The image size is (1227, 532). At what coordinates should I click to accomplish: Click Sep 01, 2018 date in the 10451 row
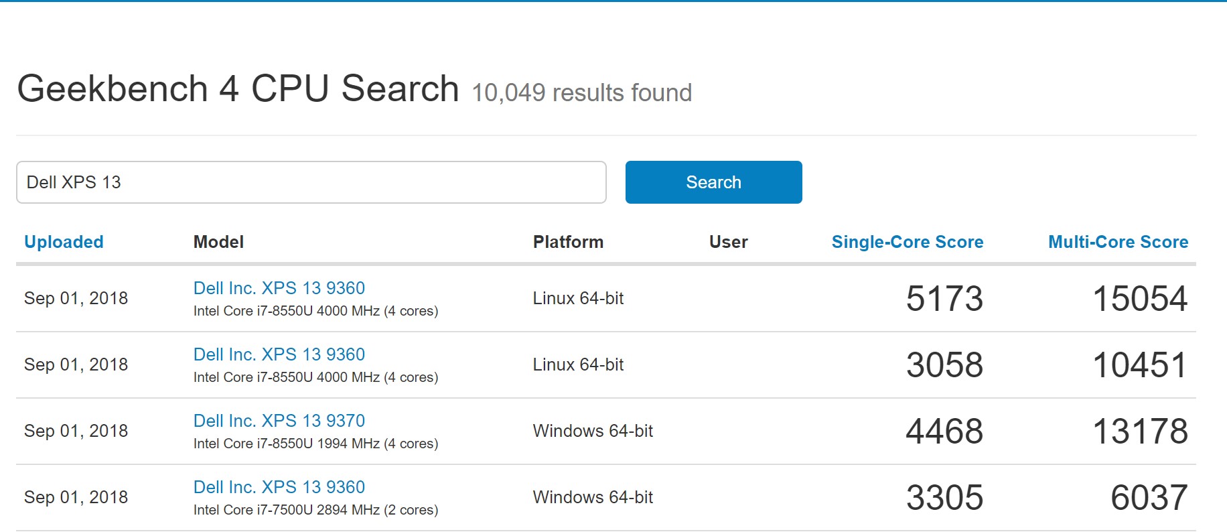pyautogui.click(x=76, y=364)
